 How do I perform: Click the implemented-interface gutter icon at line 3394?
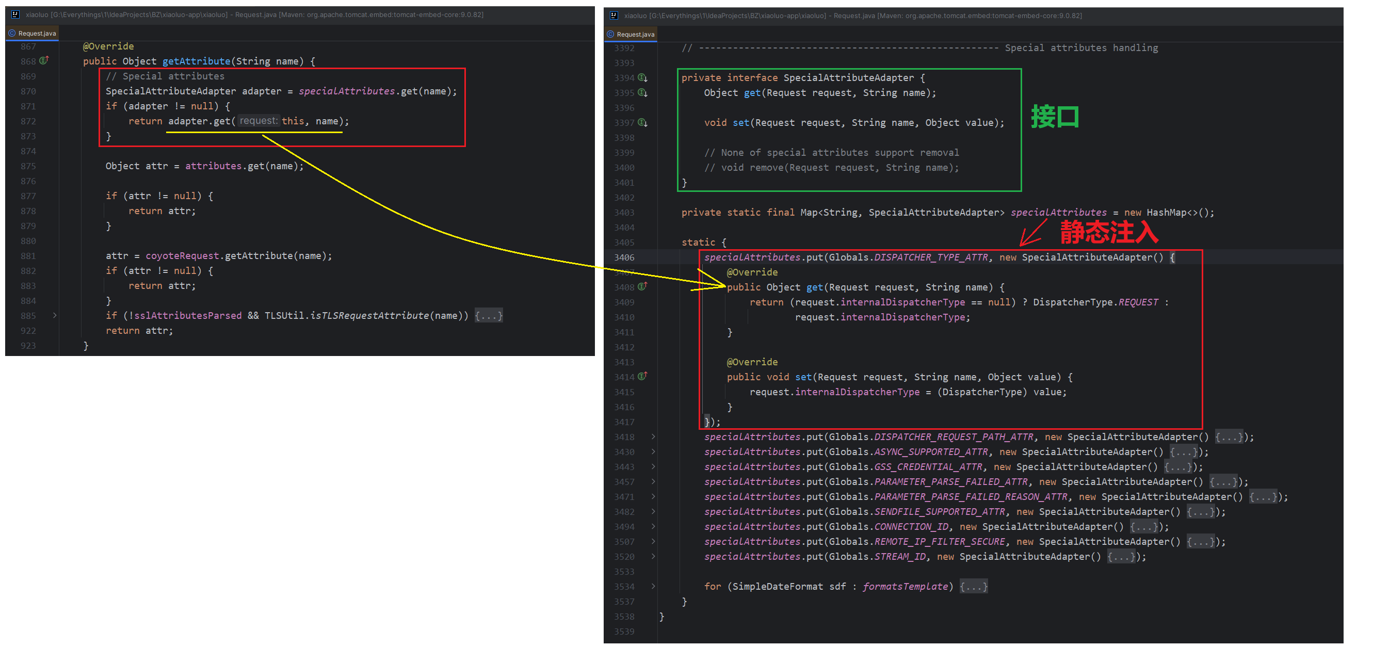pos(643,77)
